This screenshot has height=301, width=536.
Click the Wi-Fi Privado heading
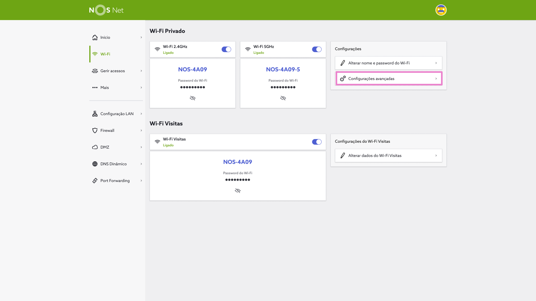click(x=167, y=31)
